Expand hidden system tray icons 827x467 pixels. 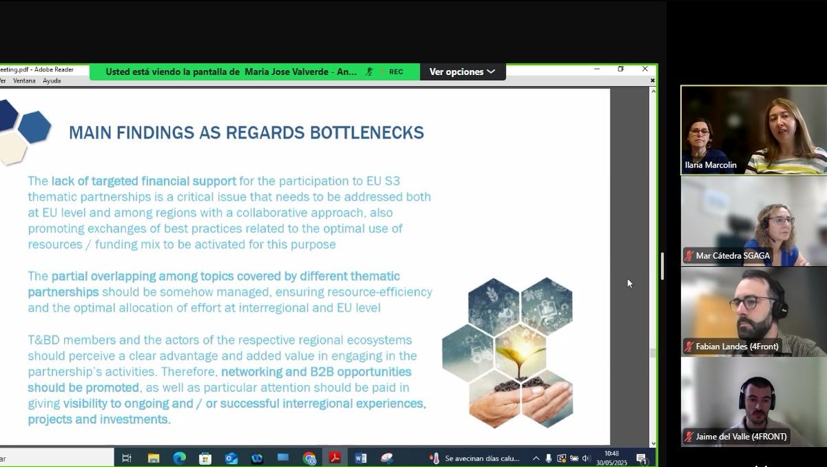point(536,458)
